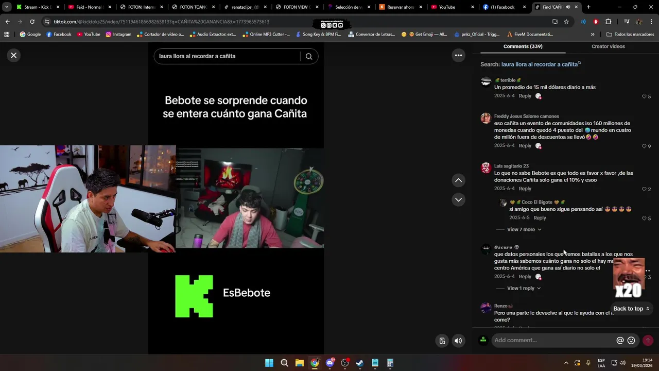
Task: Click Back to top button
Action: 631,309
